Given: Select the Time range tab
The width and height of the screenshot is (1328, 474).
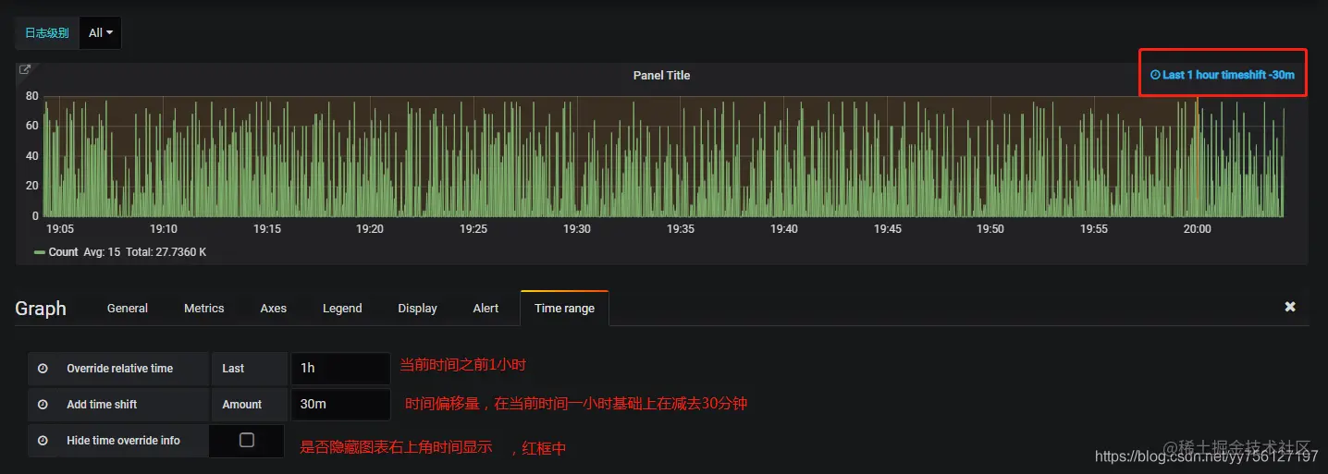Looking at the screenshot, I should 564,308.
